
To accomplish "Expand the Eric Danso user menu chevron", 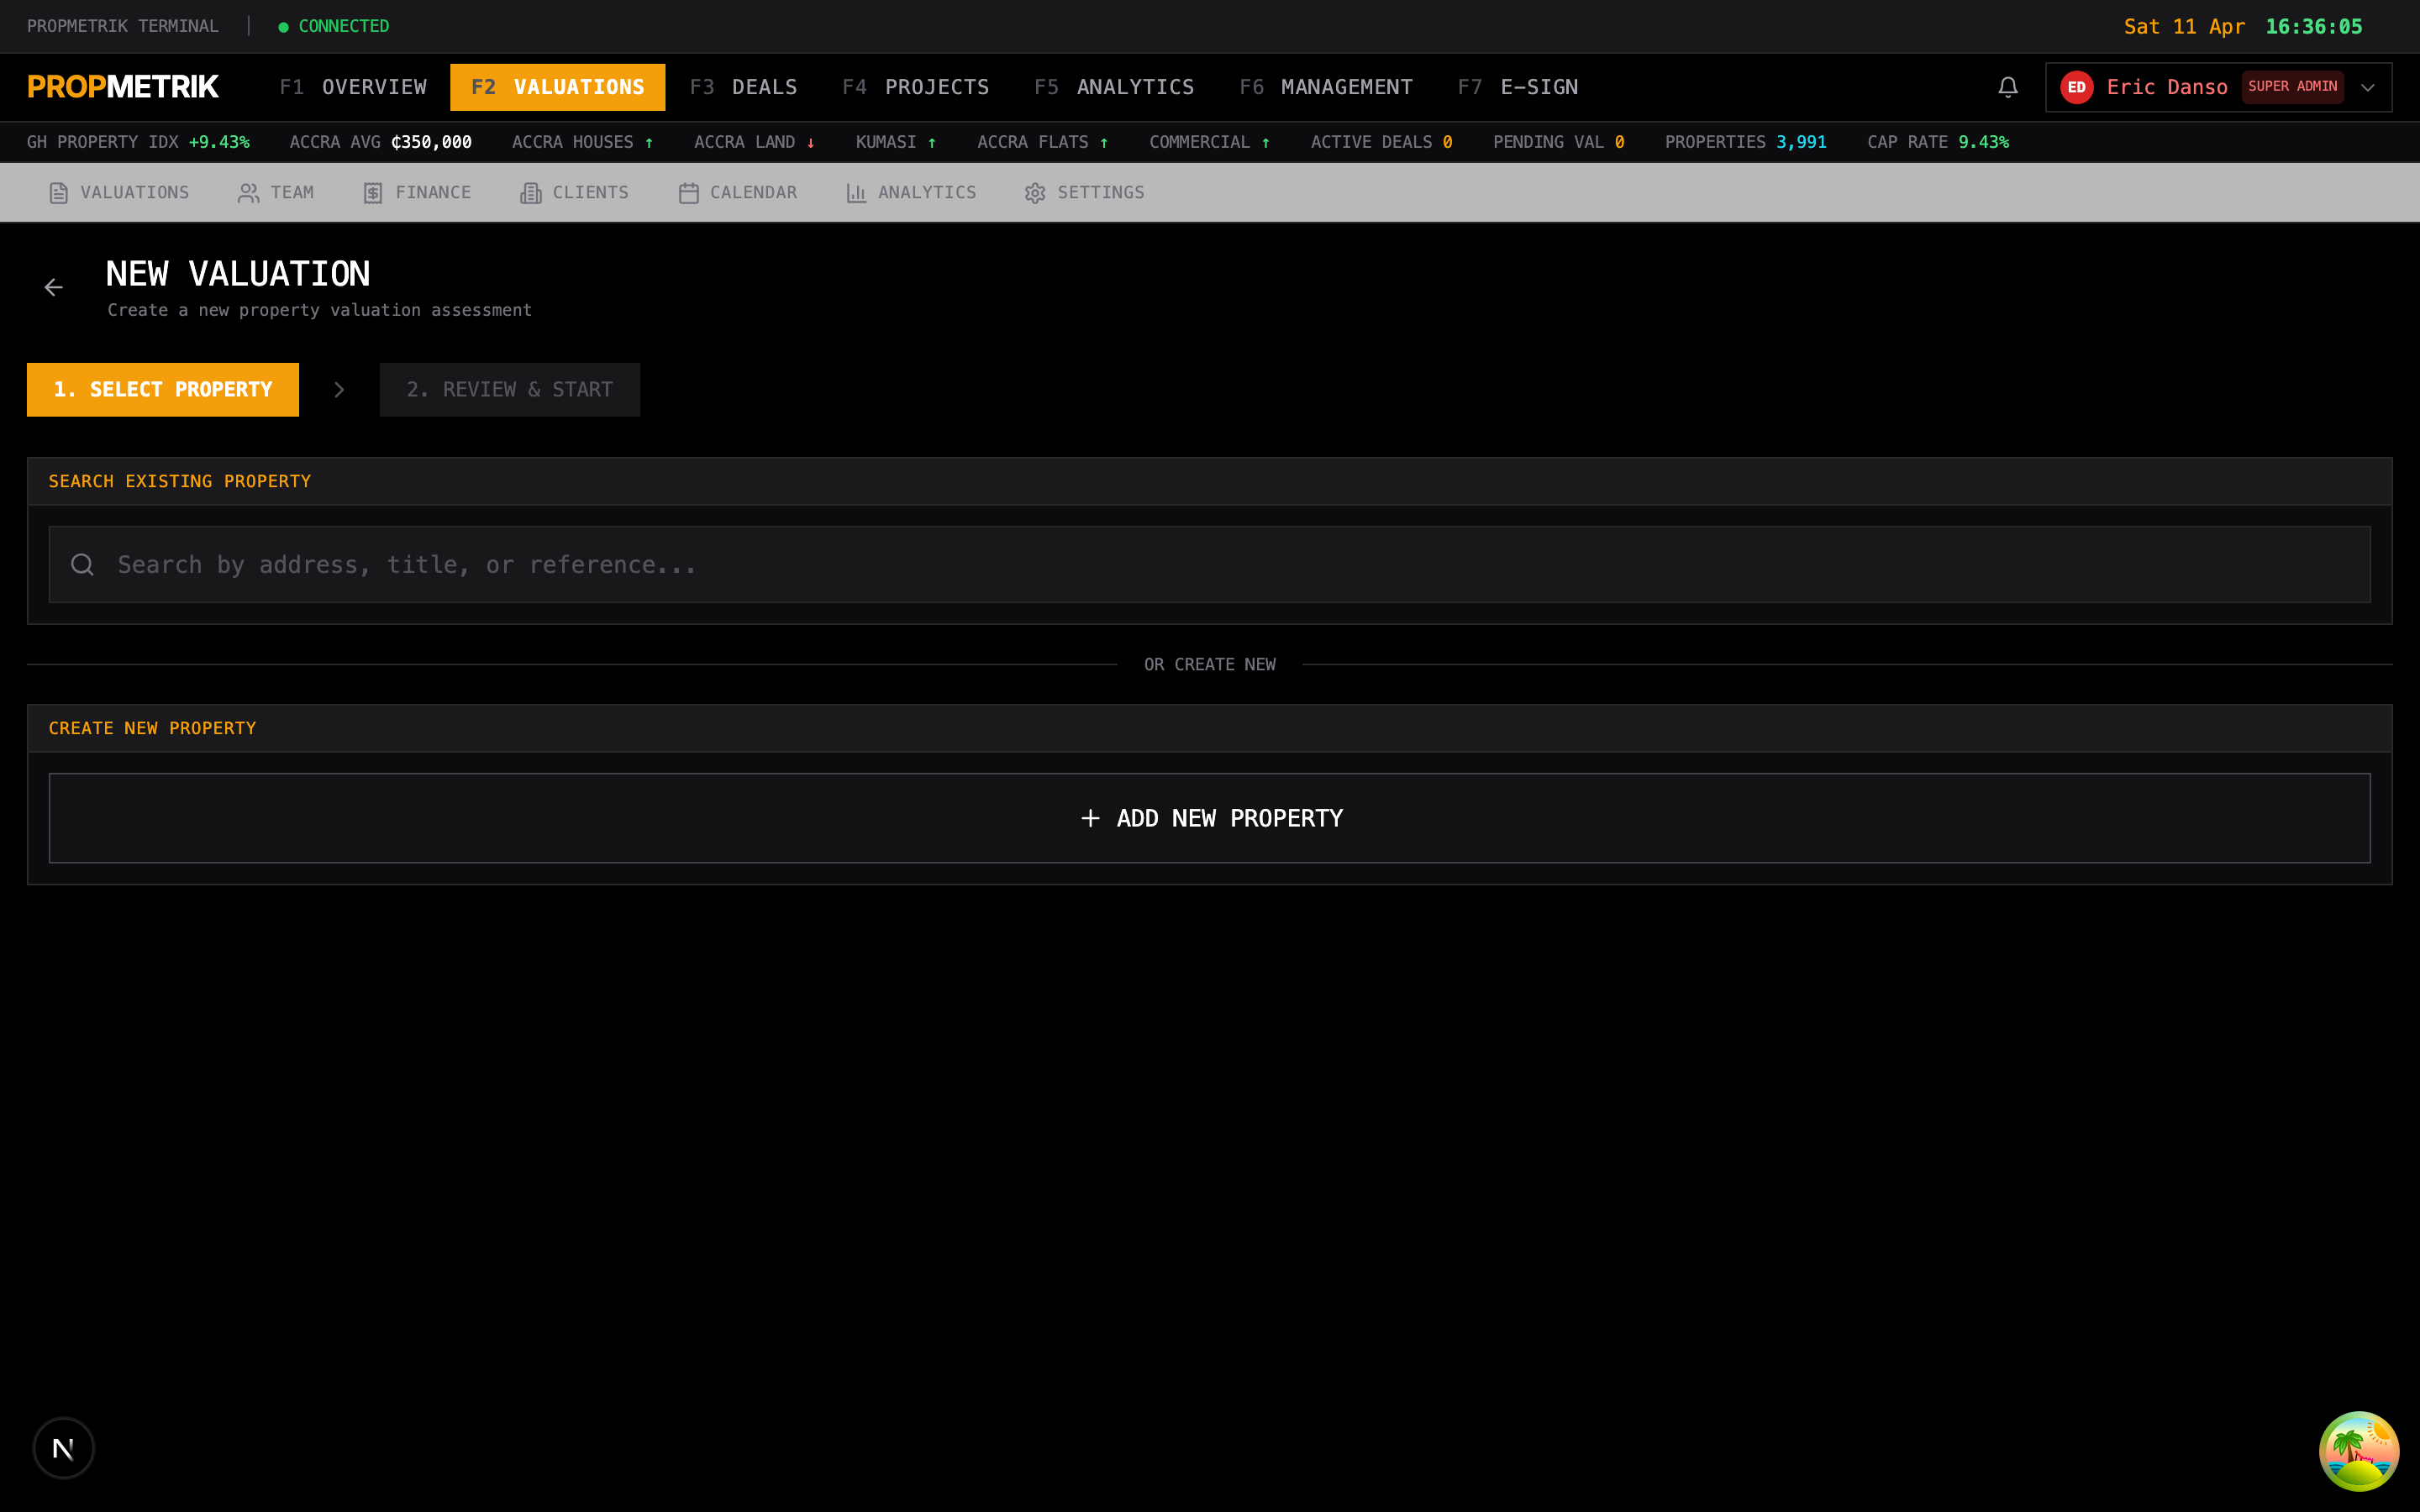I will [x=2368, y=87].
